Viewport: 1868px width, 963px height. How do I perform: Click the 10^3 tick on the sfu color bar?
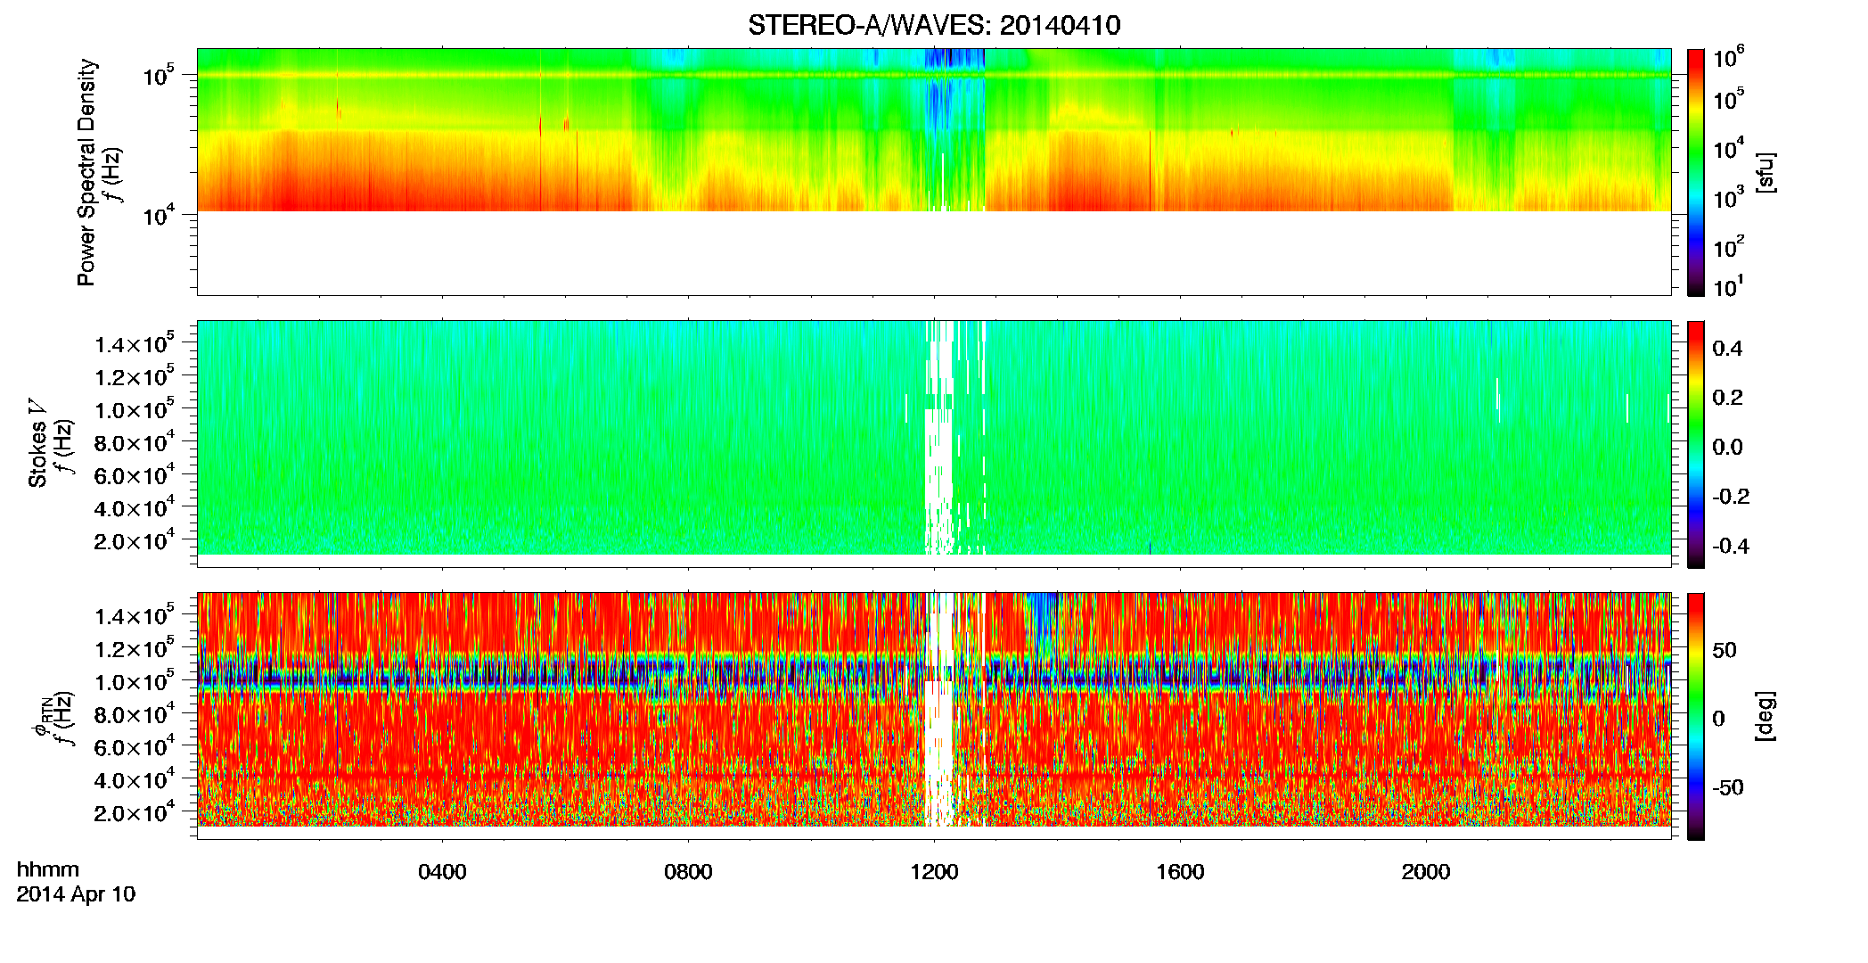(x=1729, y=198)
